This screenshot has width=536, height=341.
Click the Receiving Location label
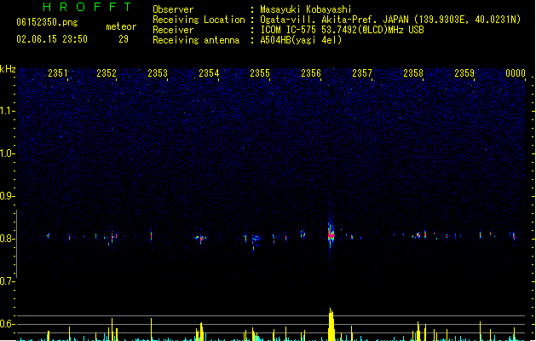pyautogui.click(x=199, y=20)
